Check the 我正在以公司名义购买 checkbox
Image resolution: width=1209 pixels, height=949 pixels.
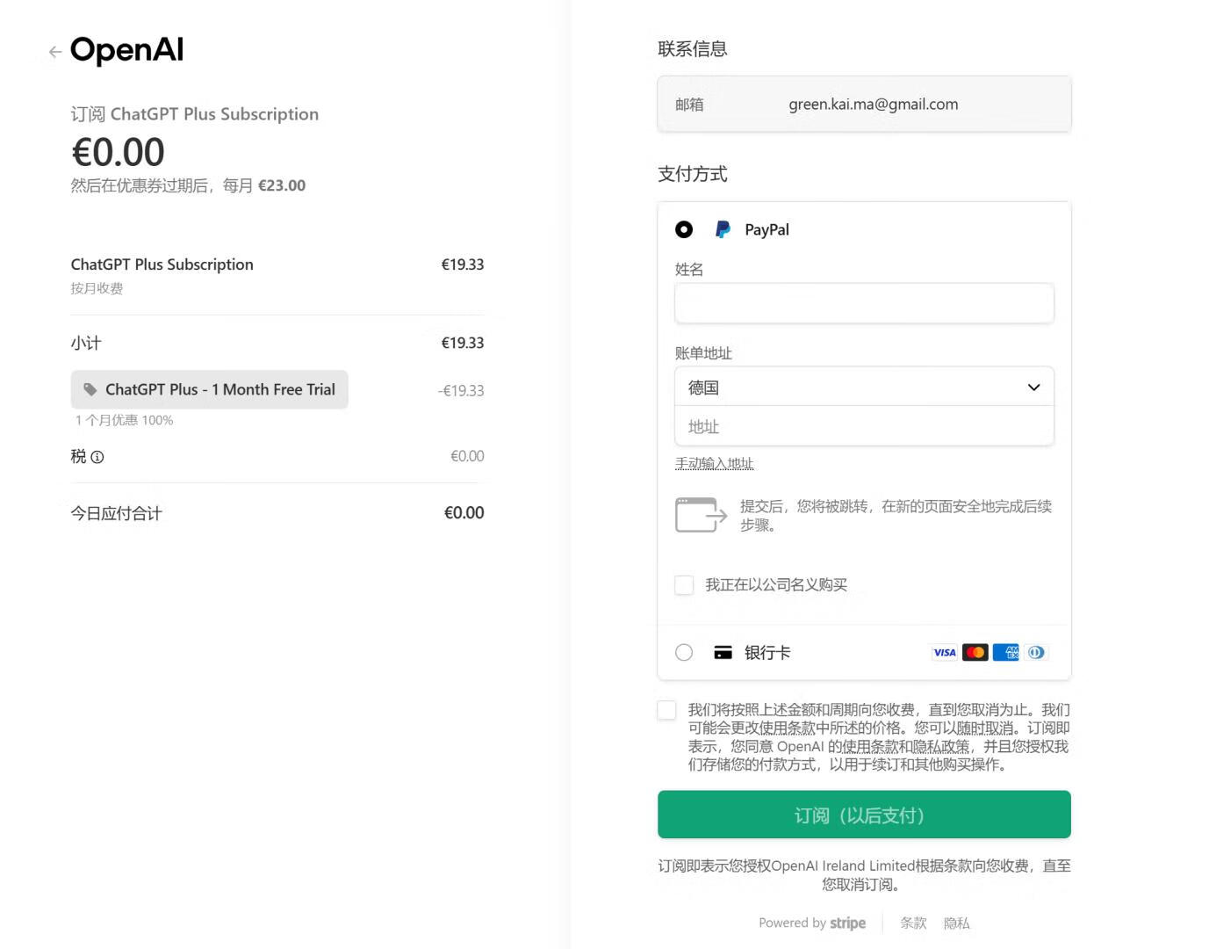684,585
